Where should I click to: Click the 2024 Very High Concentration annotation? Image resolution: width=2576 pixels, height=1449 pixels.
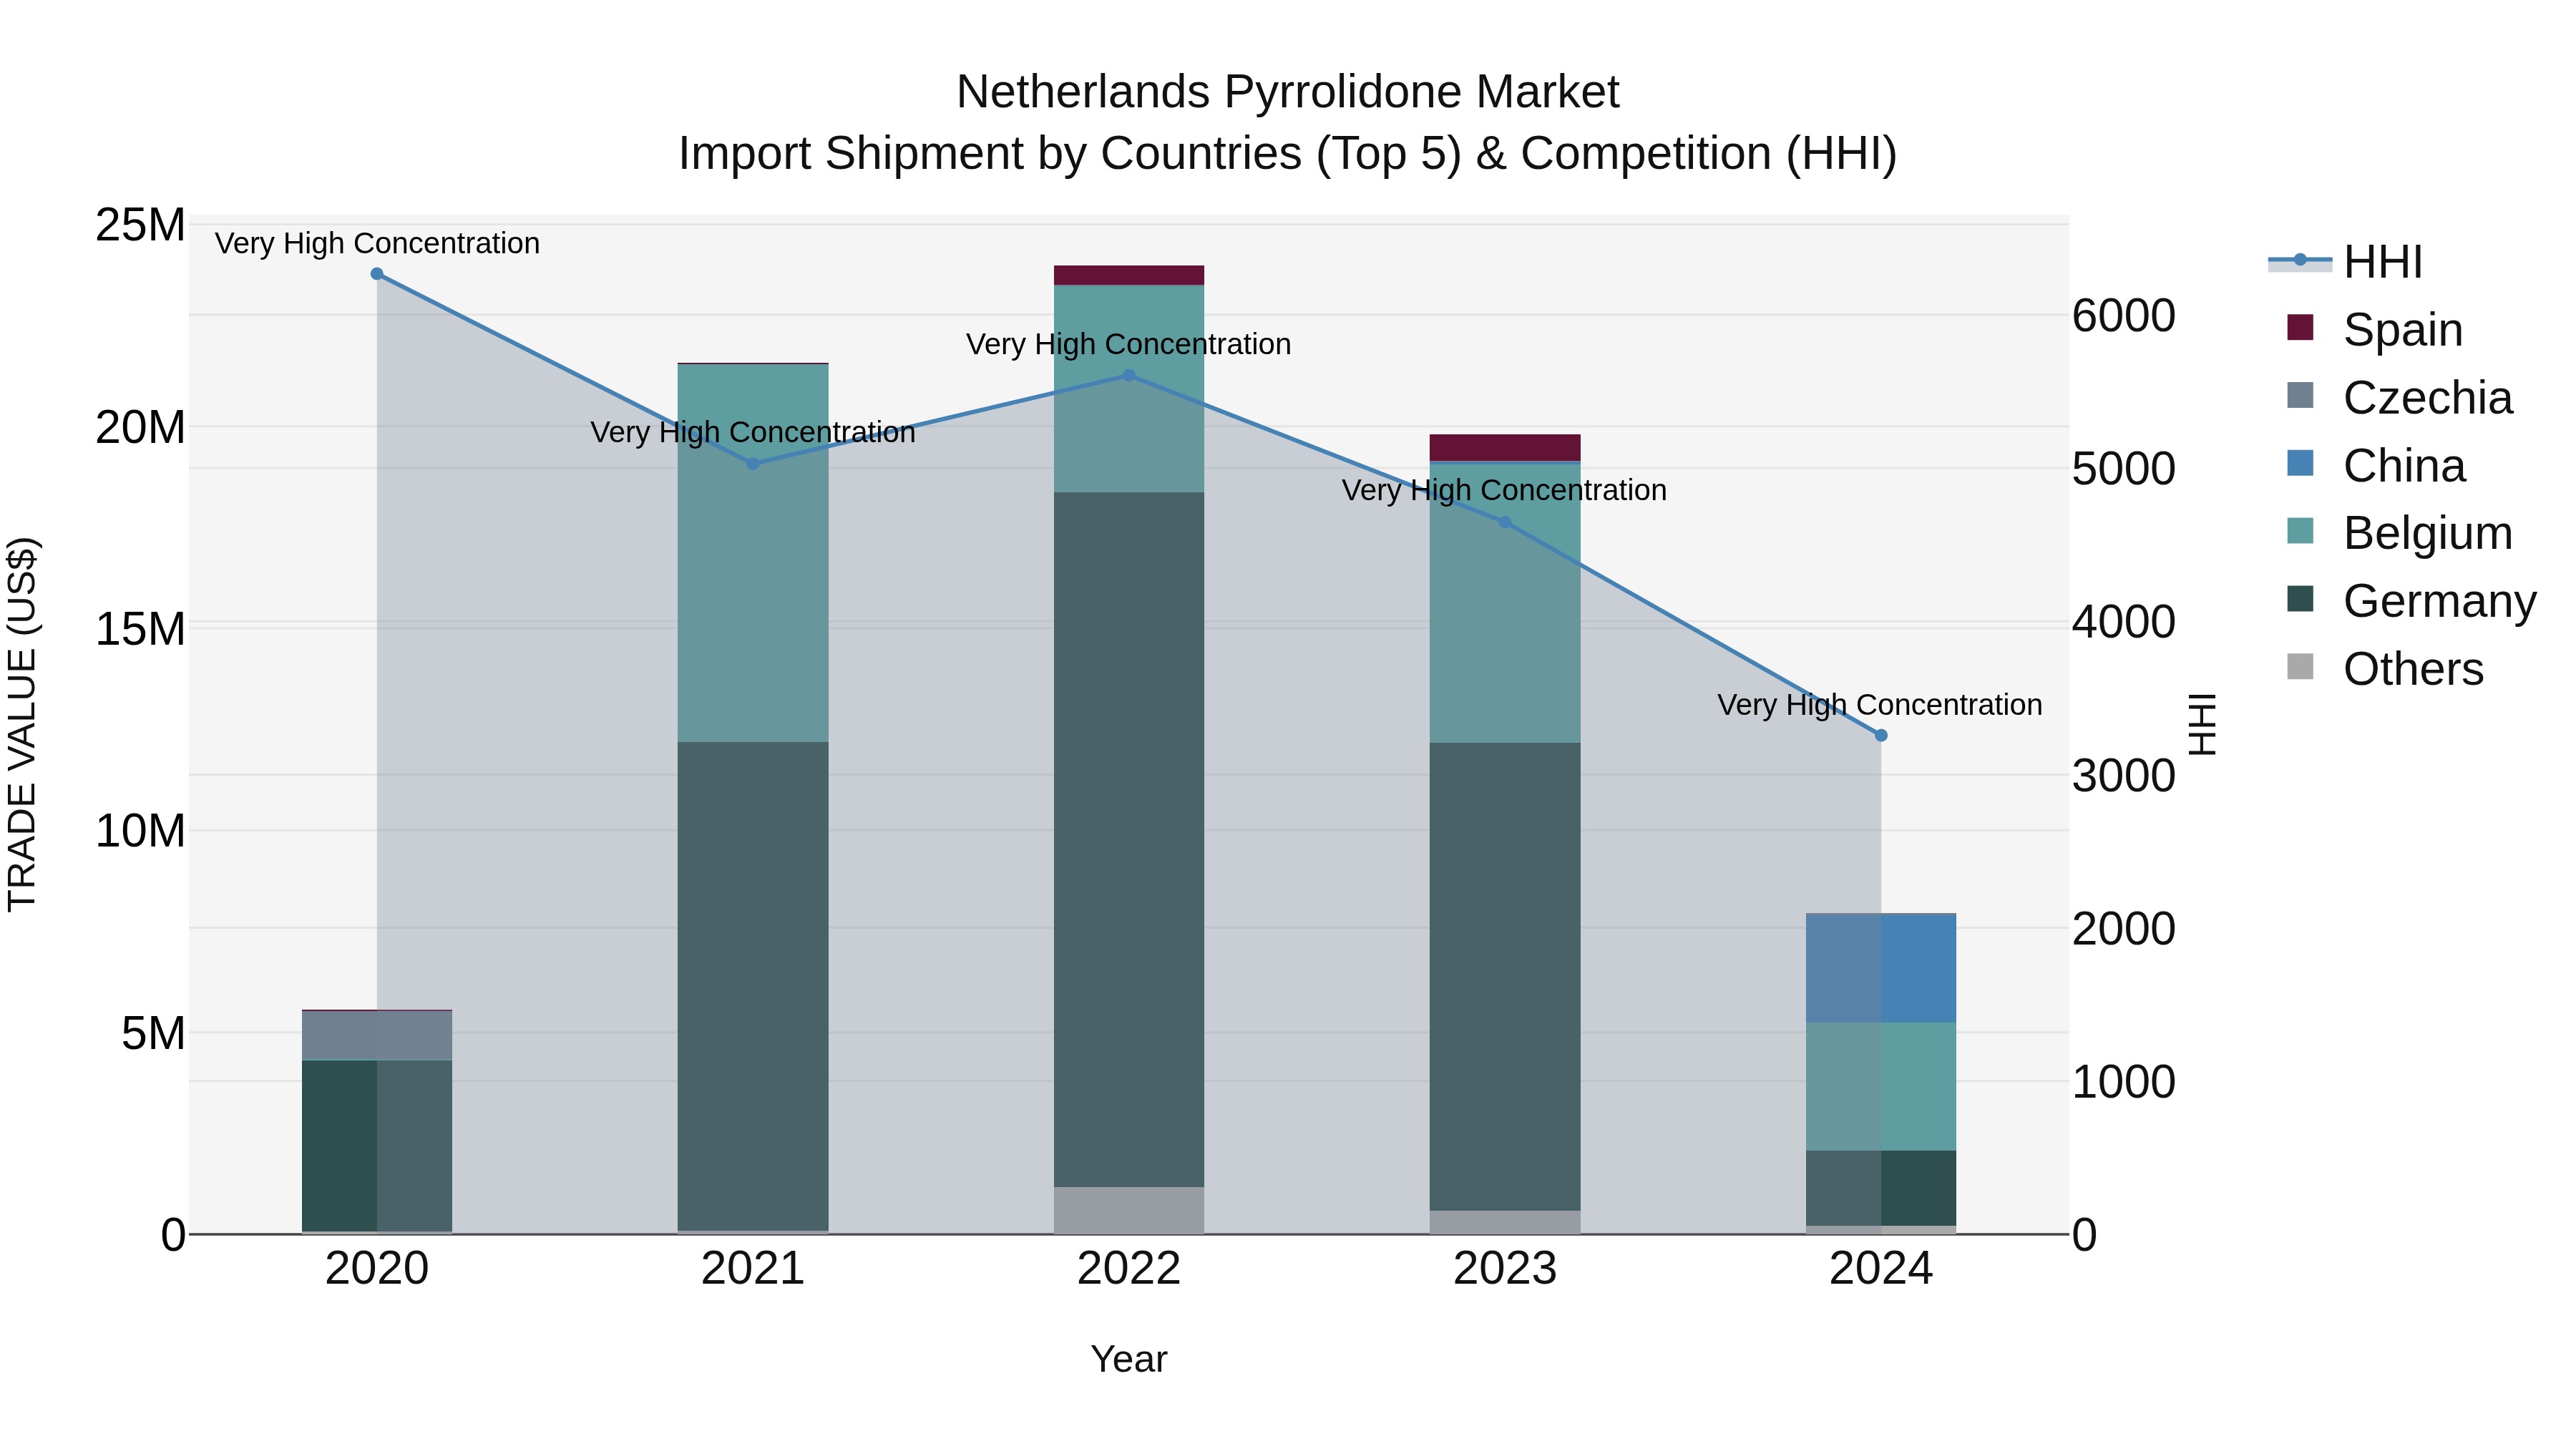click(1880, 705)
